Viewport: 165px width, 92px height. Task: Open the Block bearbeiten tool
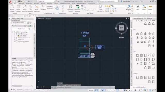37,8
